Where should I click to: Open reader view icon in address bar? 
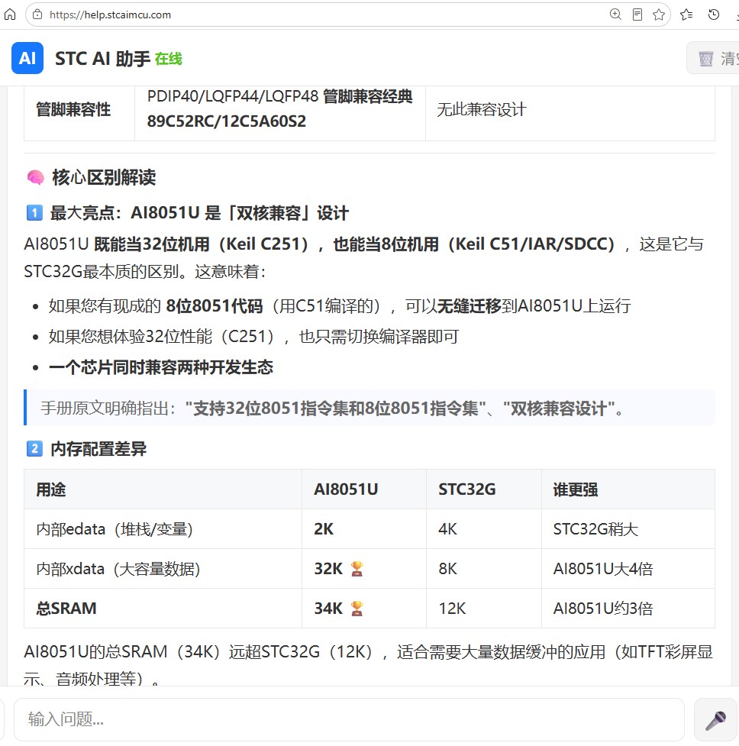[x=637, y=15]
